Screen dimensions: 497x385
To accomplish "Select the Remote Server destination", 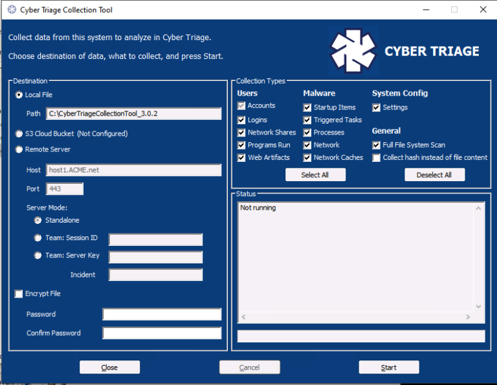I will (19, 149).
